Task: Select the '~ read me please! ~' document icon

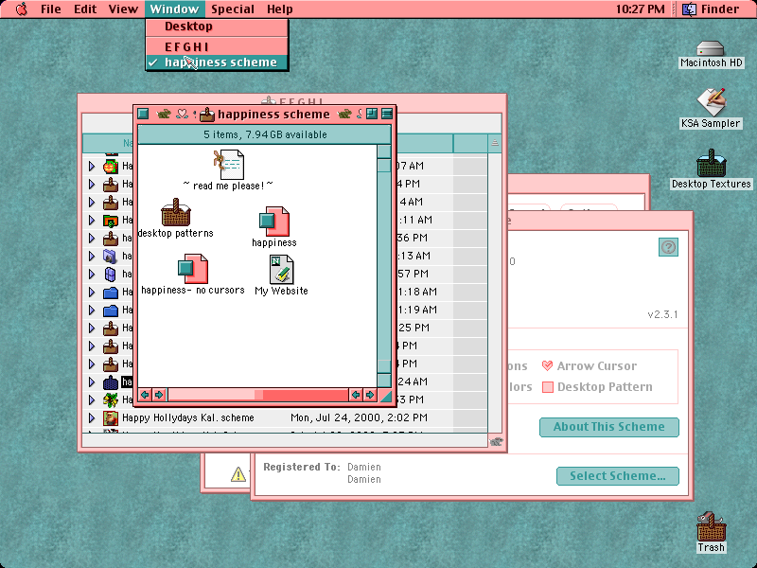Action: pyautogui.click(x=229, y=164)
